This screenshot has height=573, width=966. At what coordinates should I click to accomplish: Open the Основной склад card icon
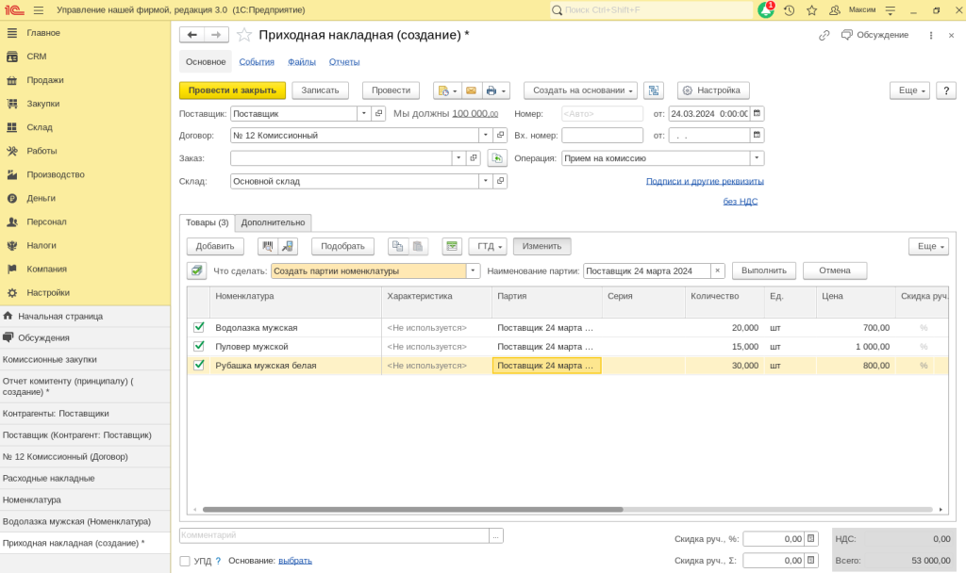coord(500,181)
